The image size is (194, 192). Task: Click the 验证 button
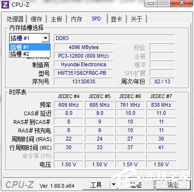(136, 185)
